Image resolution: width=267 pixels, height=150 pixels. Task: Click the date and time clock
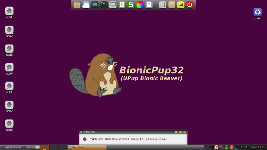coord(253,147)
